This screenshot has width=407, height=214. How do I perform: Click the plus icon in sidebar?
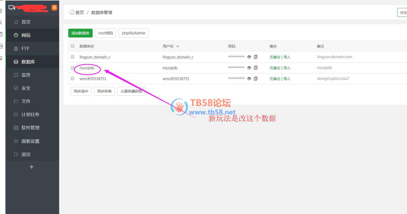pyautogui.click(x=32, y=167)
